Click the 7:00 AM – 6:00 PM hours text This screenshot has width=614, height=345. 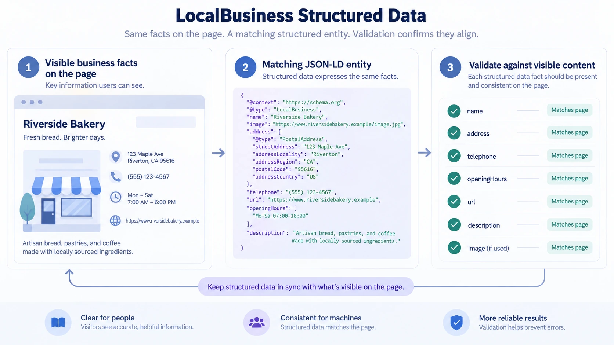[151, 202]
